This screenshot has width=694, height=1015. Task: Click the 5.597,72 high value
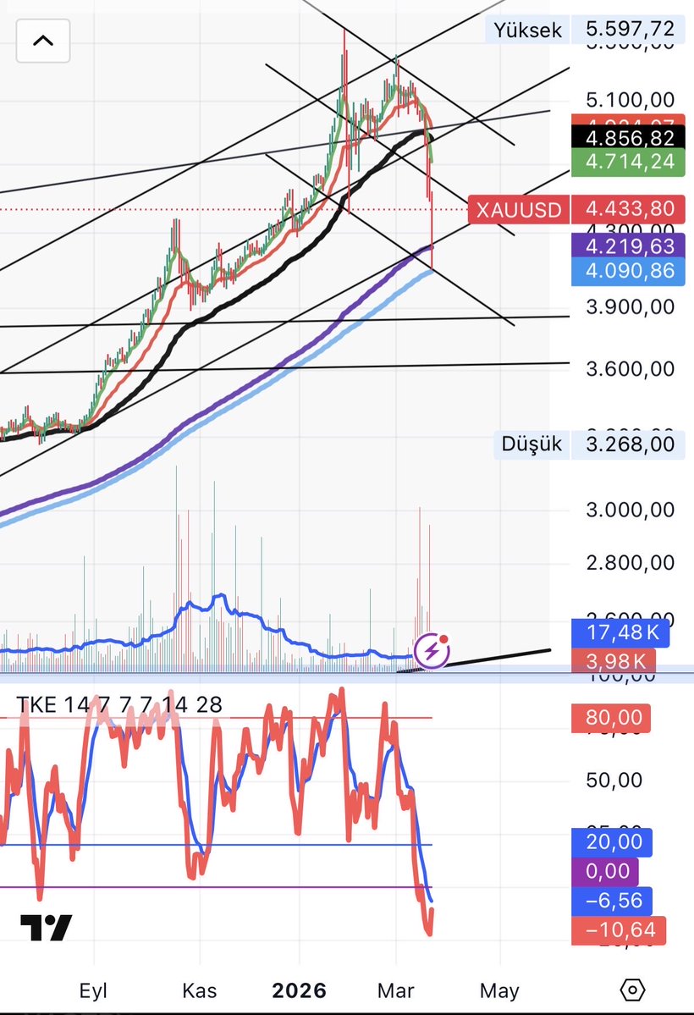click(x=628, y=29)
